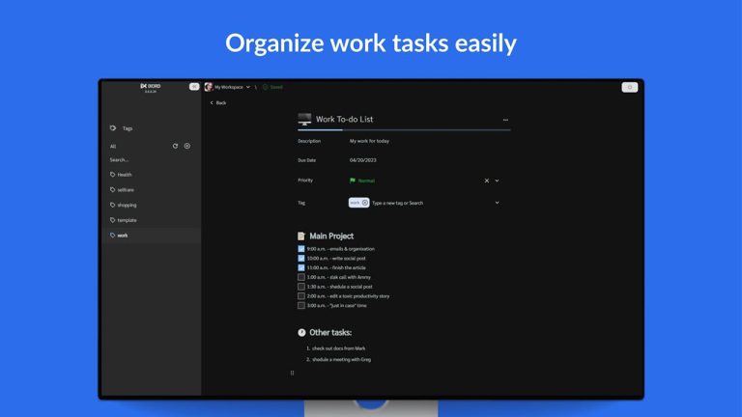742x417 pixels.
Task: Uncheck 11:00 a.m. finish the article
Action: 301,267
